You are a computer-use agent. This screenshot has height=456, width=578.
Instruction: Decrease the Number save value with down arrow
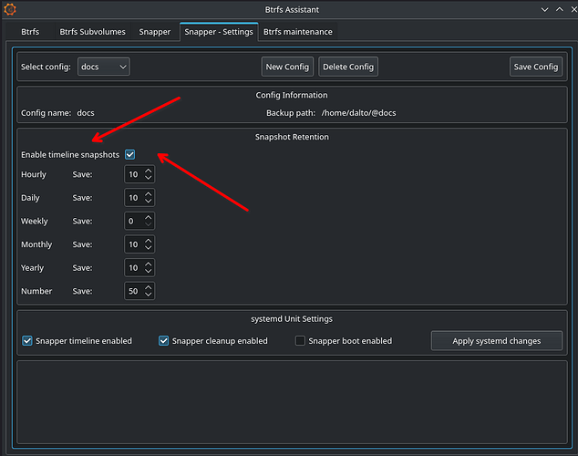pos(149,295)
